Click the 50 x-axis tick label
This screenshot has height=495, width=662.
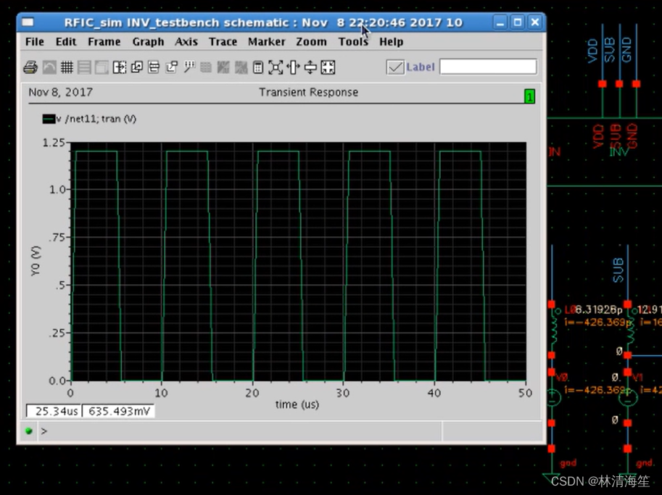[x=525, y=394]
